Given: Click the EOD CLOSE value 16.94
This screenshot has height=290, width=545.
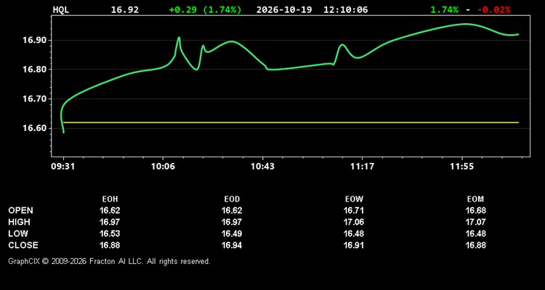Looking at the screenshot, I should [232, 245].
